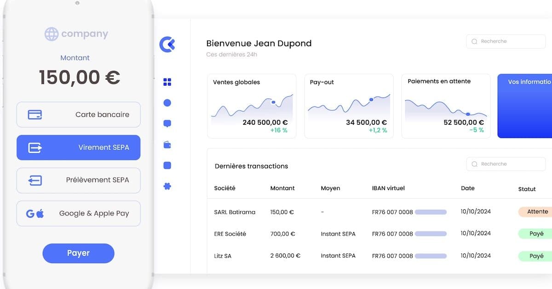
Task: Click the Attente status badge
Action: click(x=535, y=212)
